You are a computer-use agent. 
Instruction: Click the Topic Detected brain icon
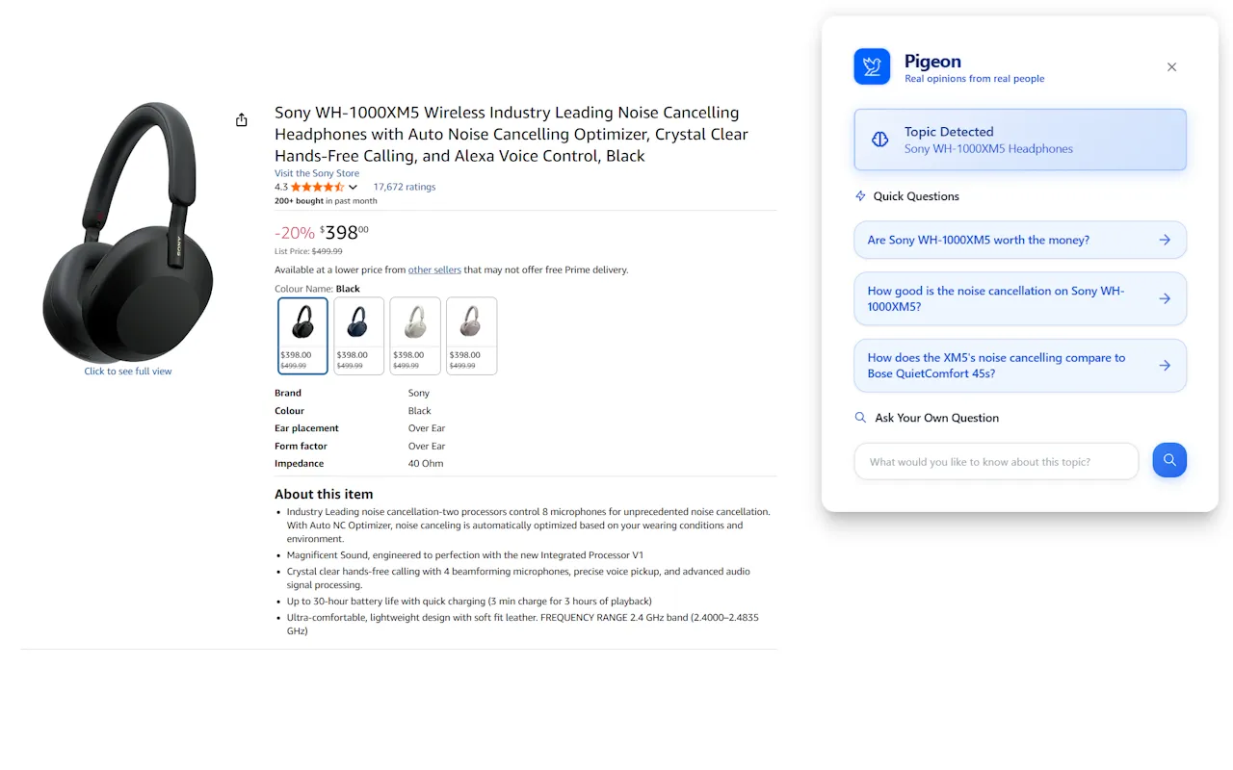(x=879, y=140)
